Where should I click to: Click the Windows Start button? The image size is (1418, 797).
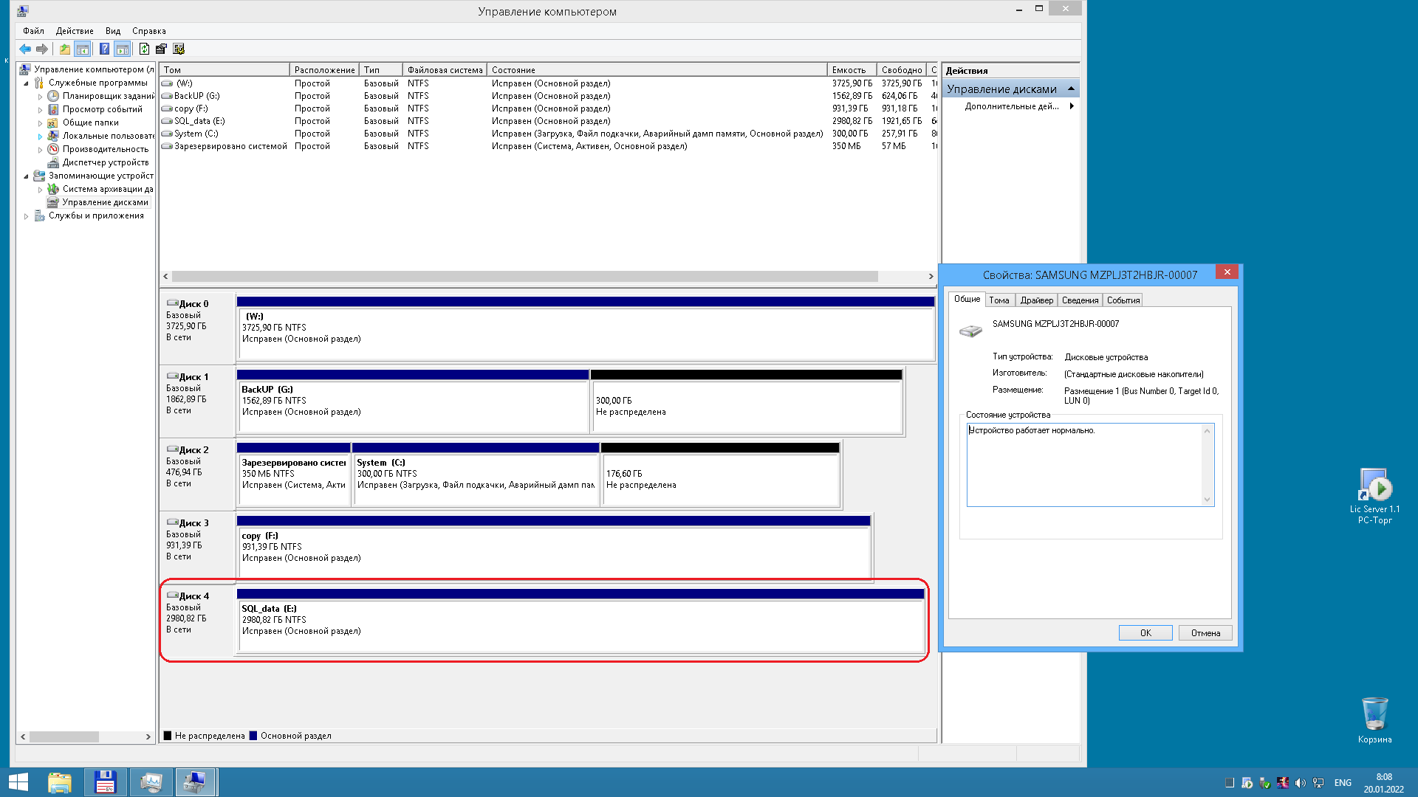[18, 782]
